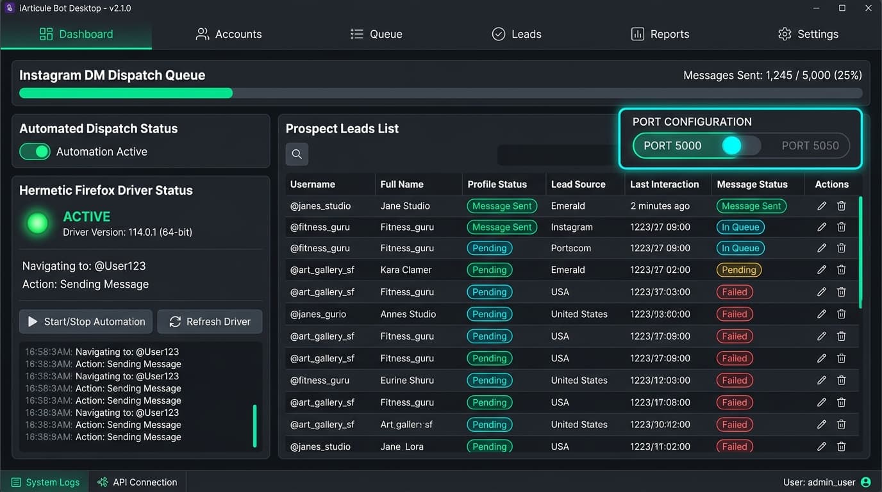Open the Leads tab
The image size is (882, 492).
(517, 34)
